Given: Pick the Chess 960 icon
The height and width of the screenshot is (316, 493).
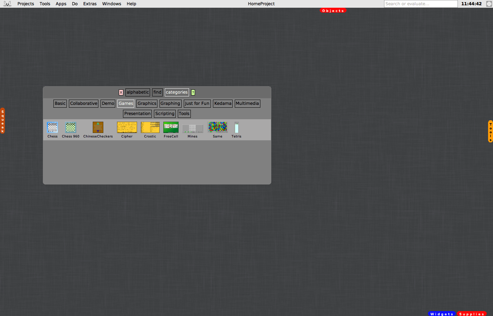Looking at the screenshot, I should point(71,127).
